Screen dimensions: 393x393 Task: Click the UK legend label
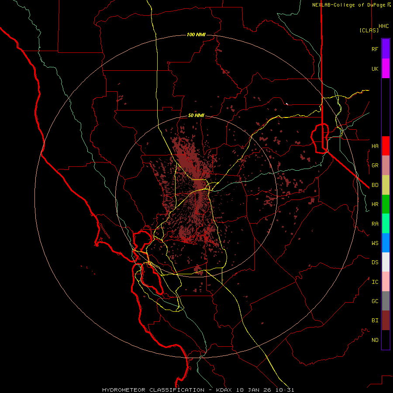[x=375, y=69]
